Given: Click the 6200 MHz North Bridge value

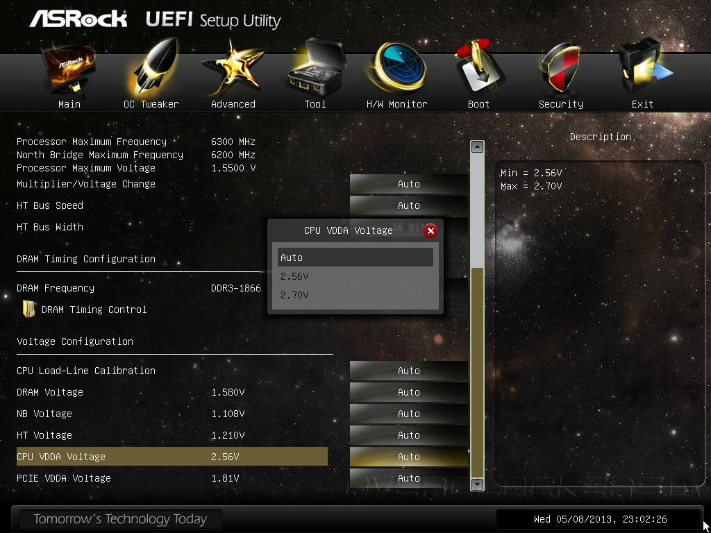Looking at the screenshot, I should click(233, 155).
